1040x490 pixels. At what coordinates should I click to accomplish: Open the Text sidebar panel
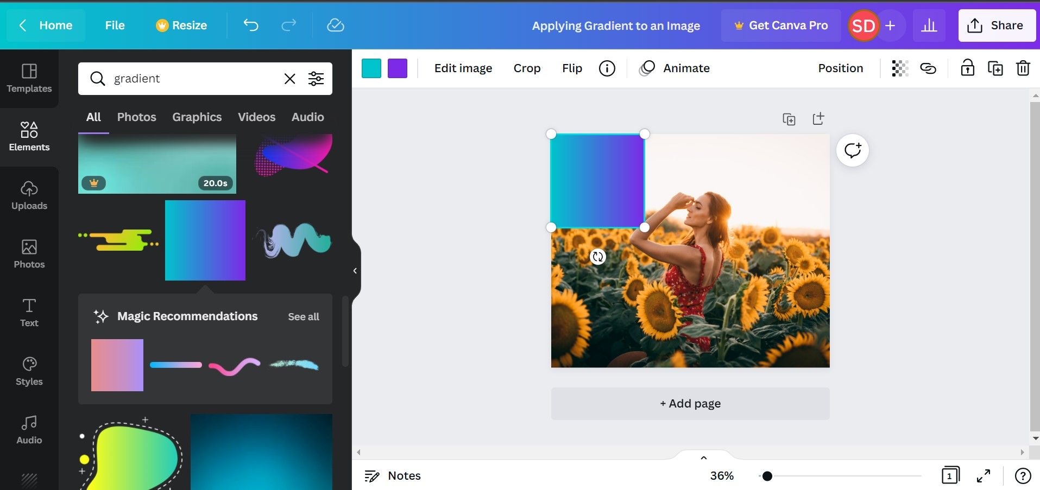29,313
